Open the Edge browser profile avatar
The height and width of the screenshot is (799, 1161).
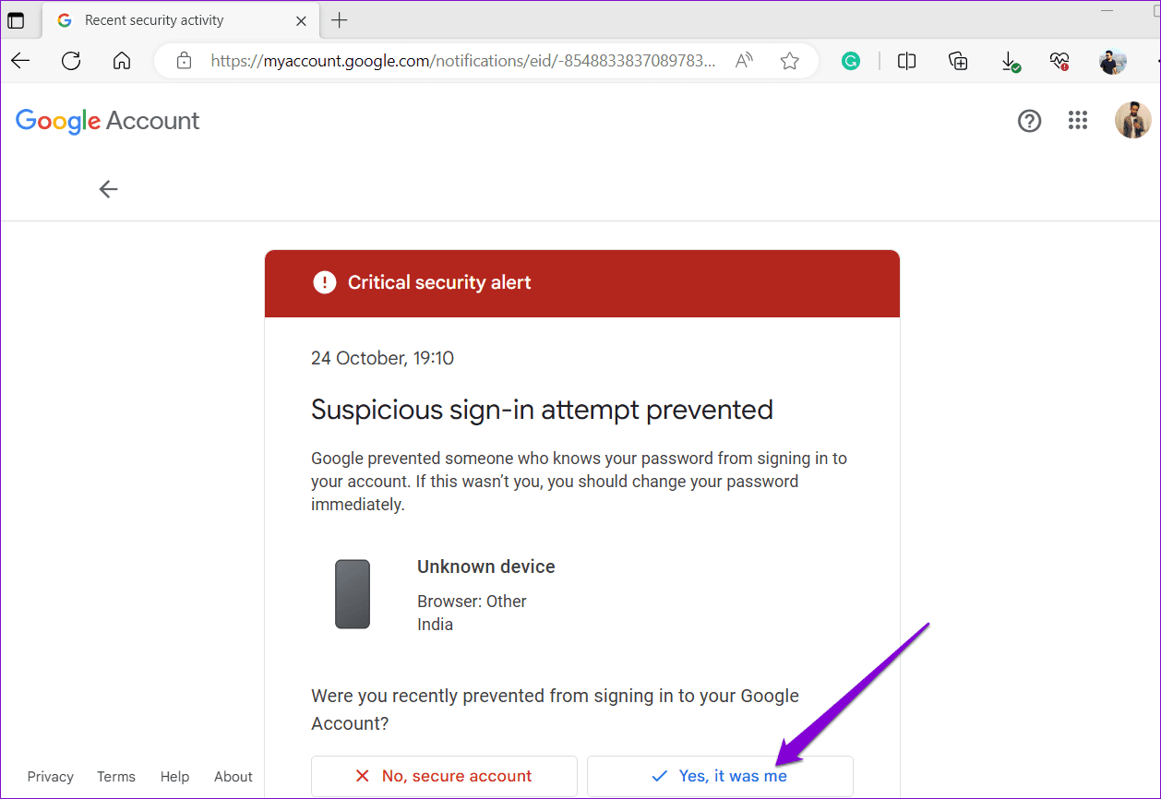tap(1112, 60)
